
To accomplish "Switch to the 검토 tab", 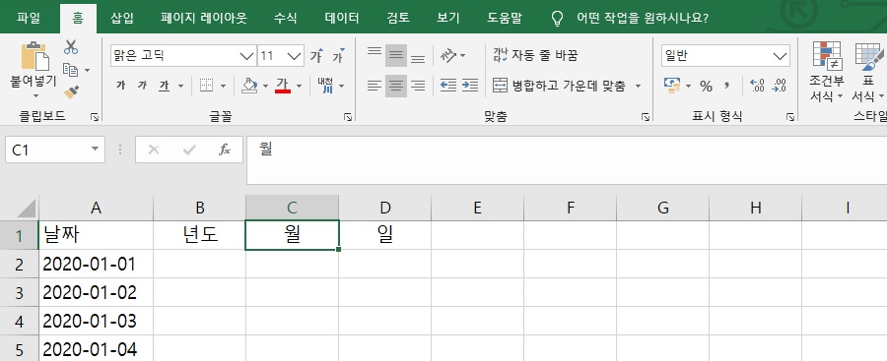I will click(x=398, y=18).
